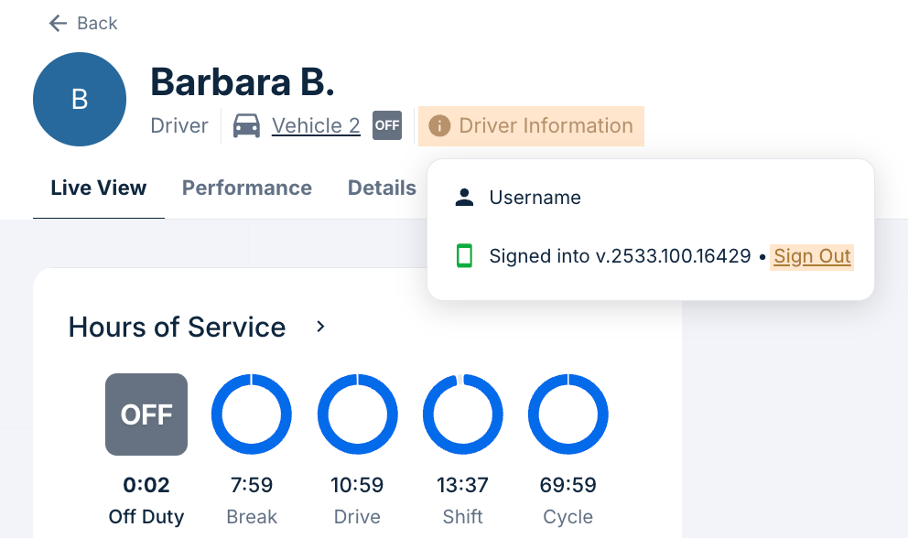Click the green mobile phone icon
The width and height of the screenshot is (908, 538).
465,256
